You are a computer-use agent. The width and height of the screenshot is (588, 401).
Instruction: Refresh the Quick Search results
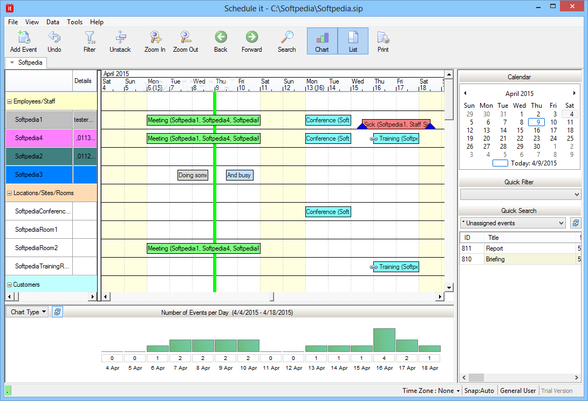576,223
